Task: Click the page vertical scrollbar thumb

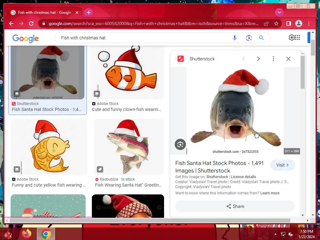Action: (313, 47)
